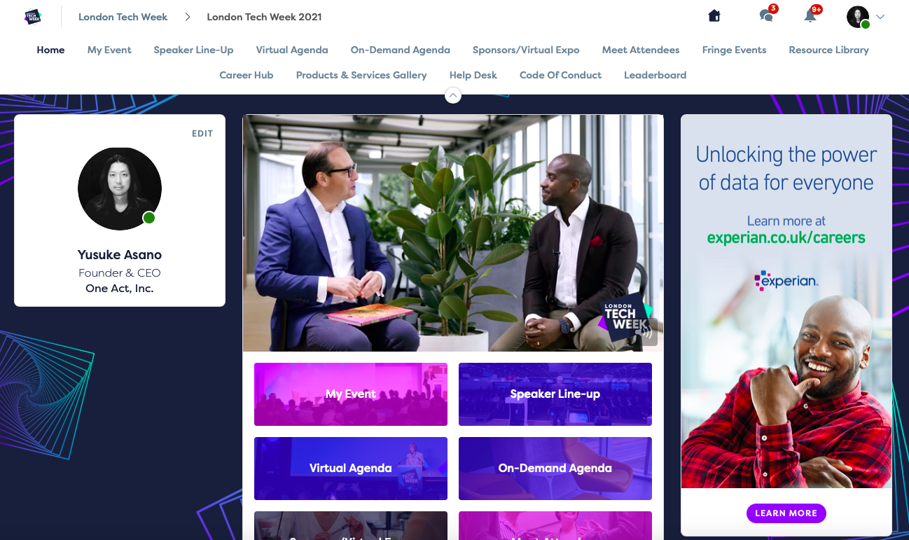The image size is (909, 540).
Task: Select the Home menu item
Action: 50,50
